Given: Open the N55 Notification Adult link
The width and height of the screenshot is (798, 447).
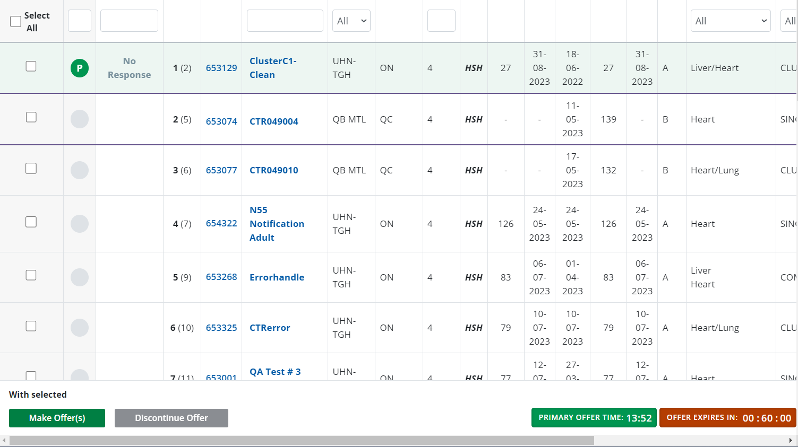Looking at the screenshot, I should point(277,224).
